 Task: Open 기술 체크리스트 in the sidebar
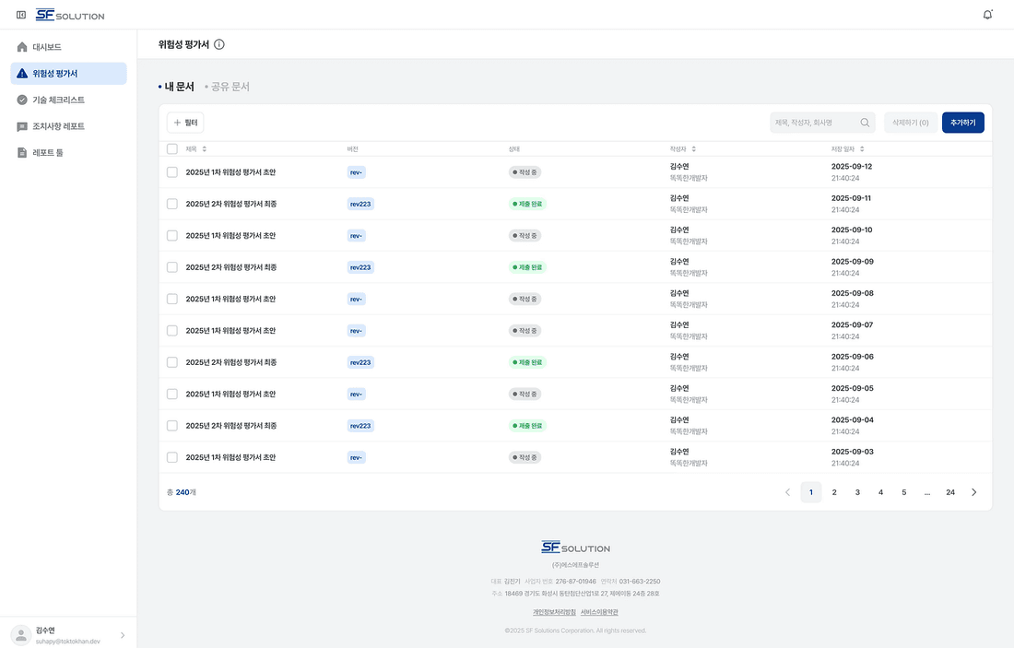[68, 100]
